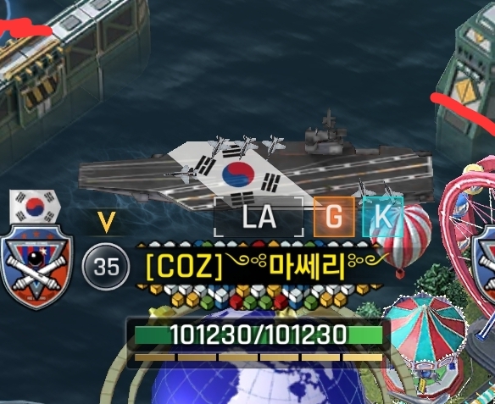Open the crossed cannons alliance shield emblem
This screenshot has height=404, width=495.
[36, 267]
